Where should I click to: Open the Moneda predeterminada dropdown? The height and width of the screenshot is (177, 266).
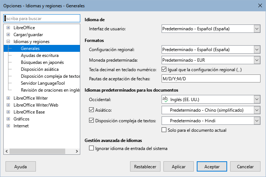pyautogui.click(x=257, y=60)
